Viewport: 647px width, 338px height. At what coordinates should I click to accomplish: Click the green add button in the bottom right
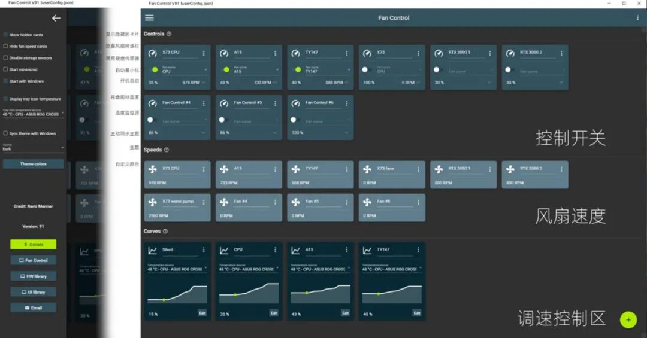[x=628, y=319]
